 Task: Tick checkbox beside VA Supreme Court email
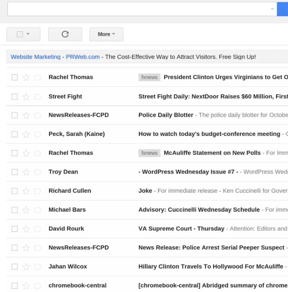15,229
